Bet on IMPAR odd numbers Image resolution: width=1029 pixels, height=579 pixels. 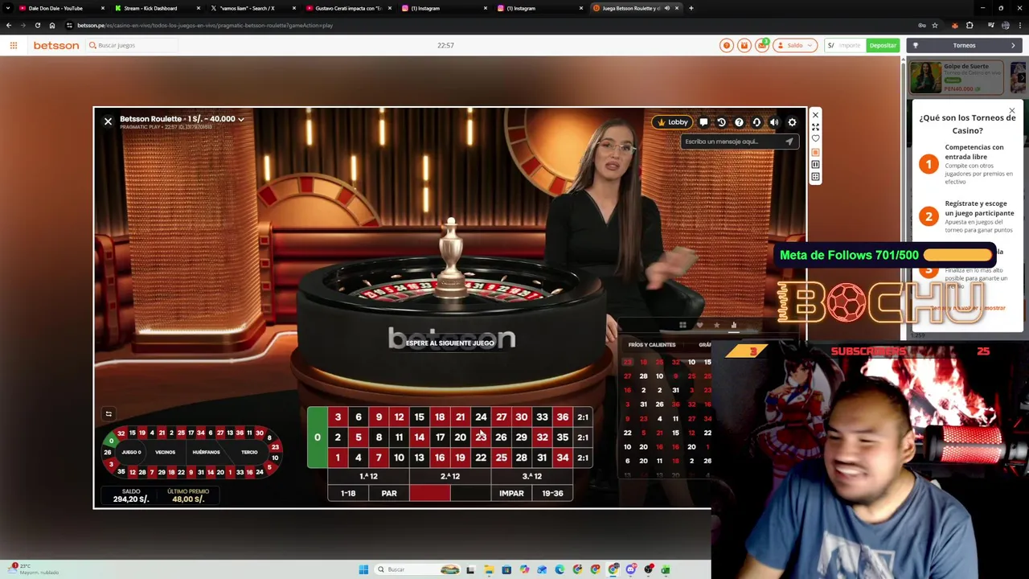coord(511,493)
